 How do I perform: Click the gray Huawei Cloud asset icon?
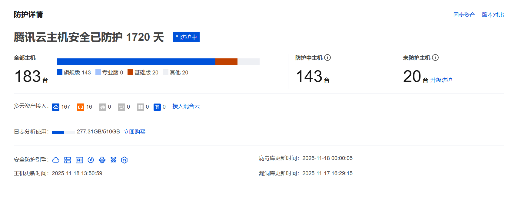coord(103,107)
